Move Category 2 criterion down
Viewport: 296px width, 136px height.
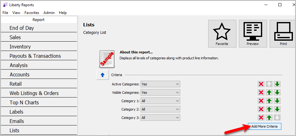277,109
